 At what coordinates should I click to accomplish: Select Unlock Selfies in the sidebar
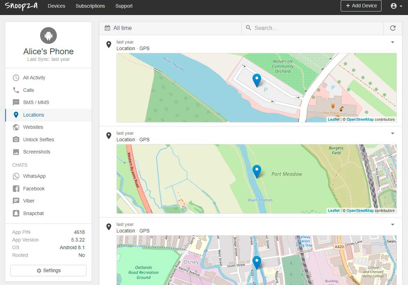48,140
